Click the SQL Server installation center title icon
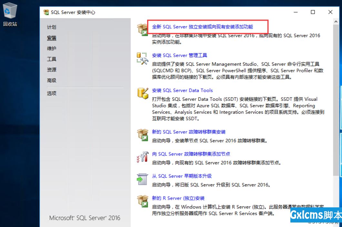The height and width of the screenshot is (227, 342). 46,12
